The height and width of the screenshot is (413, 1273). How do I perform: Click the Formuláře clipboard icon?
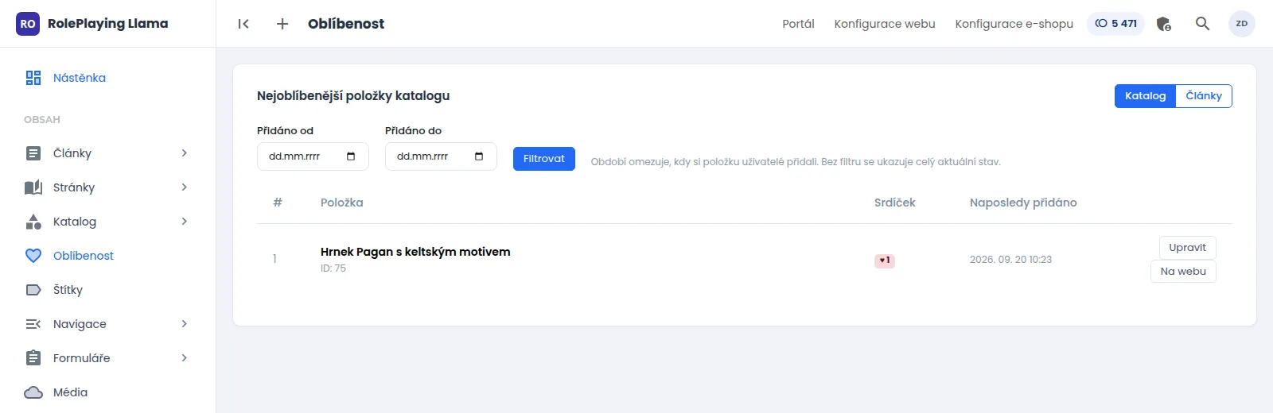coord(33,358)
